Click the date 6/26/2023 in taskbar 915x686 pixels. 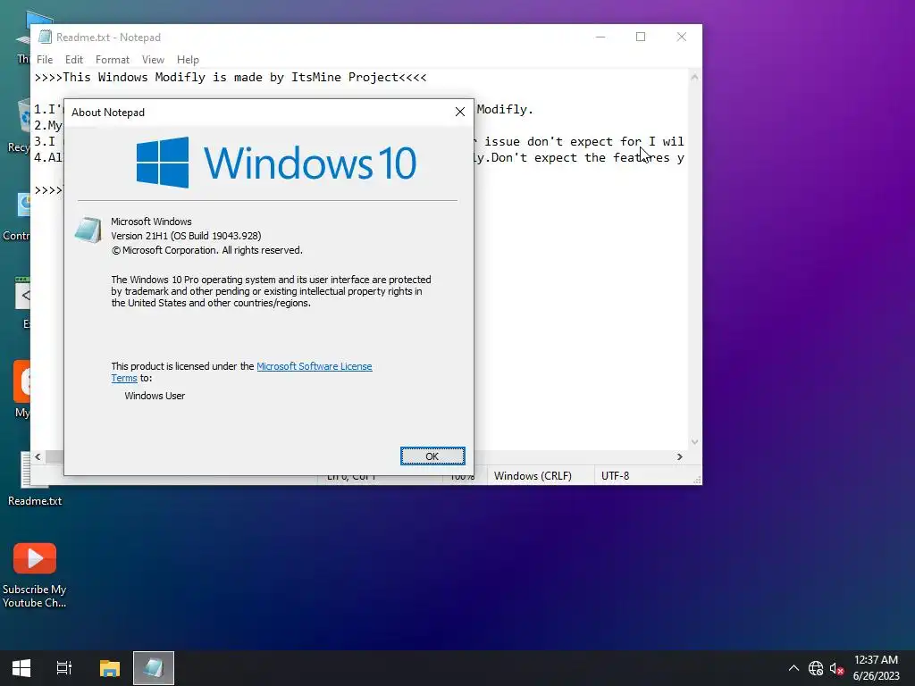point(876,676)
